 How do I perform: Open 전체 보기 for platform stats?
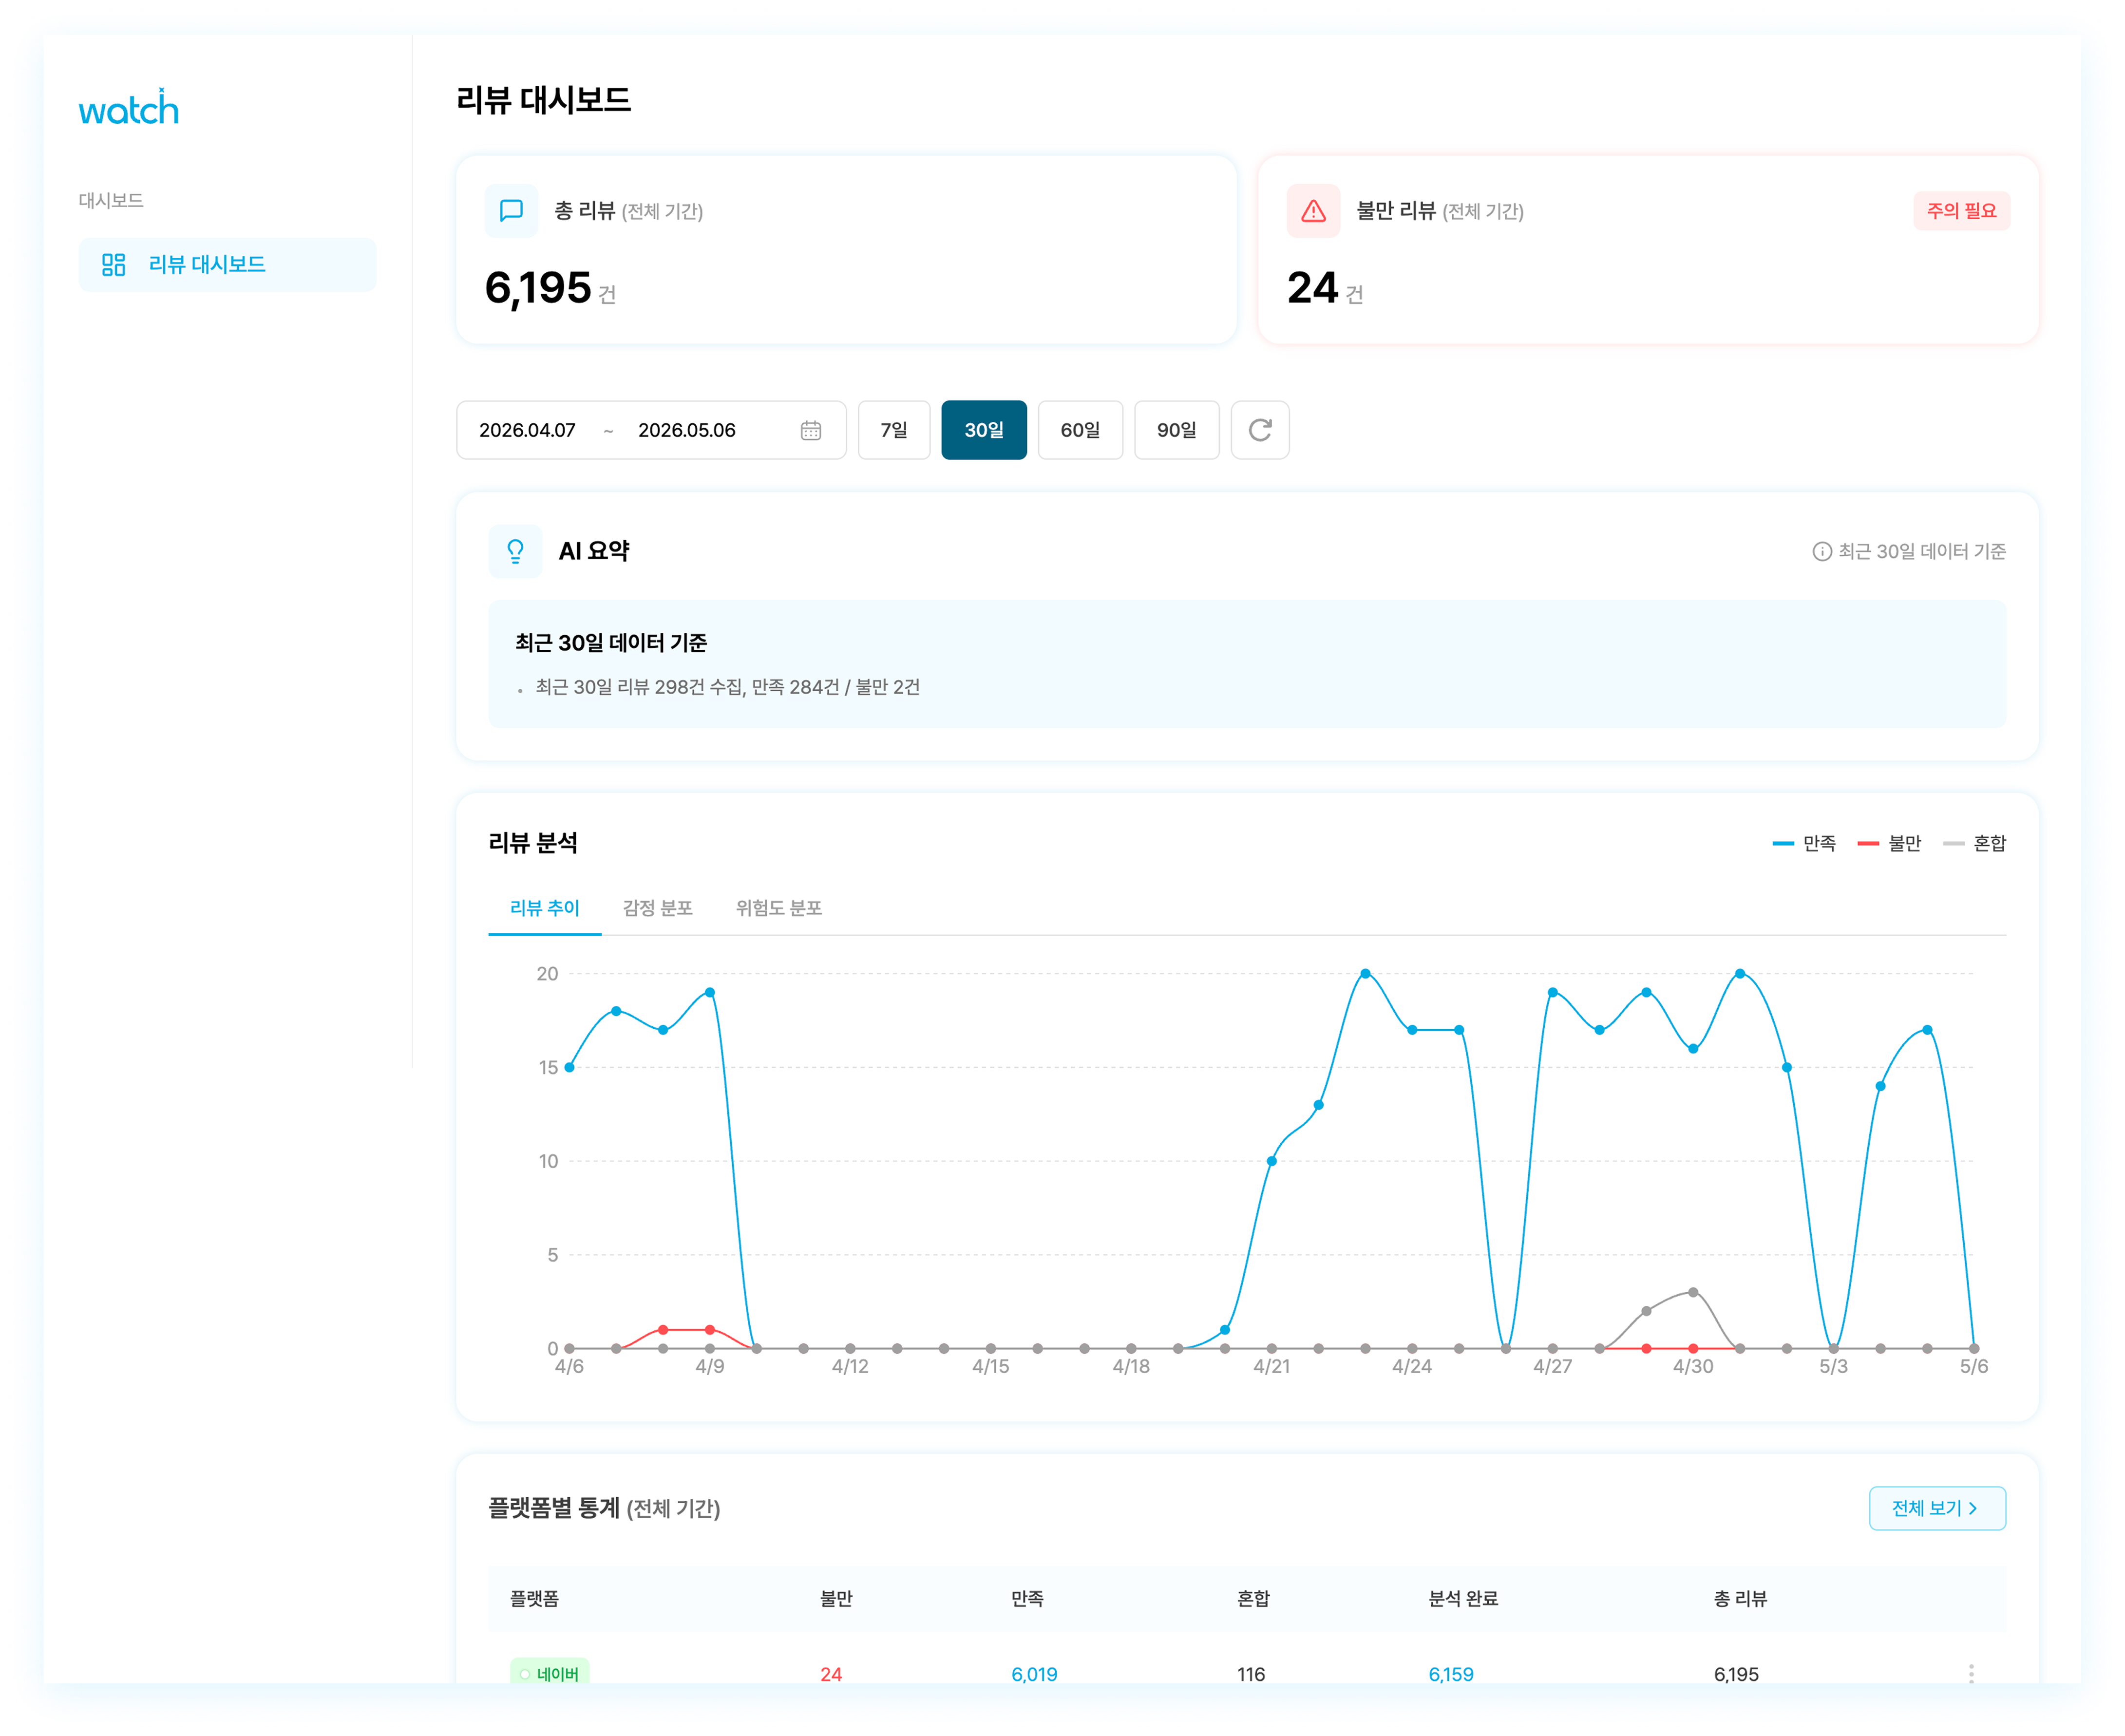point(1936,1508)
